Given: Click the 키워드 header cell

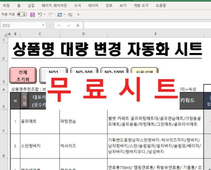Looking at the screenshot, I should coord(192,100).
